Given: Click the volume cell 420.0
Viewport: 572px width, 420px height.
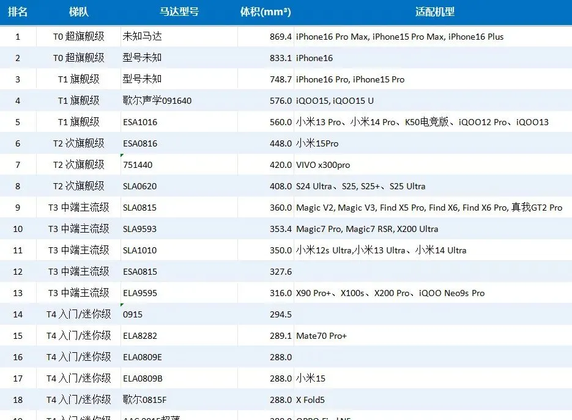Looking at the screenshot, I should tap(281, 165).
